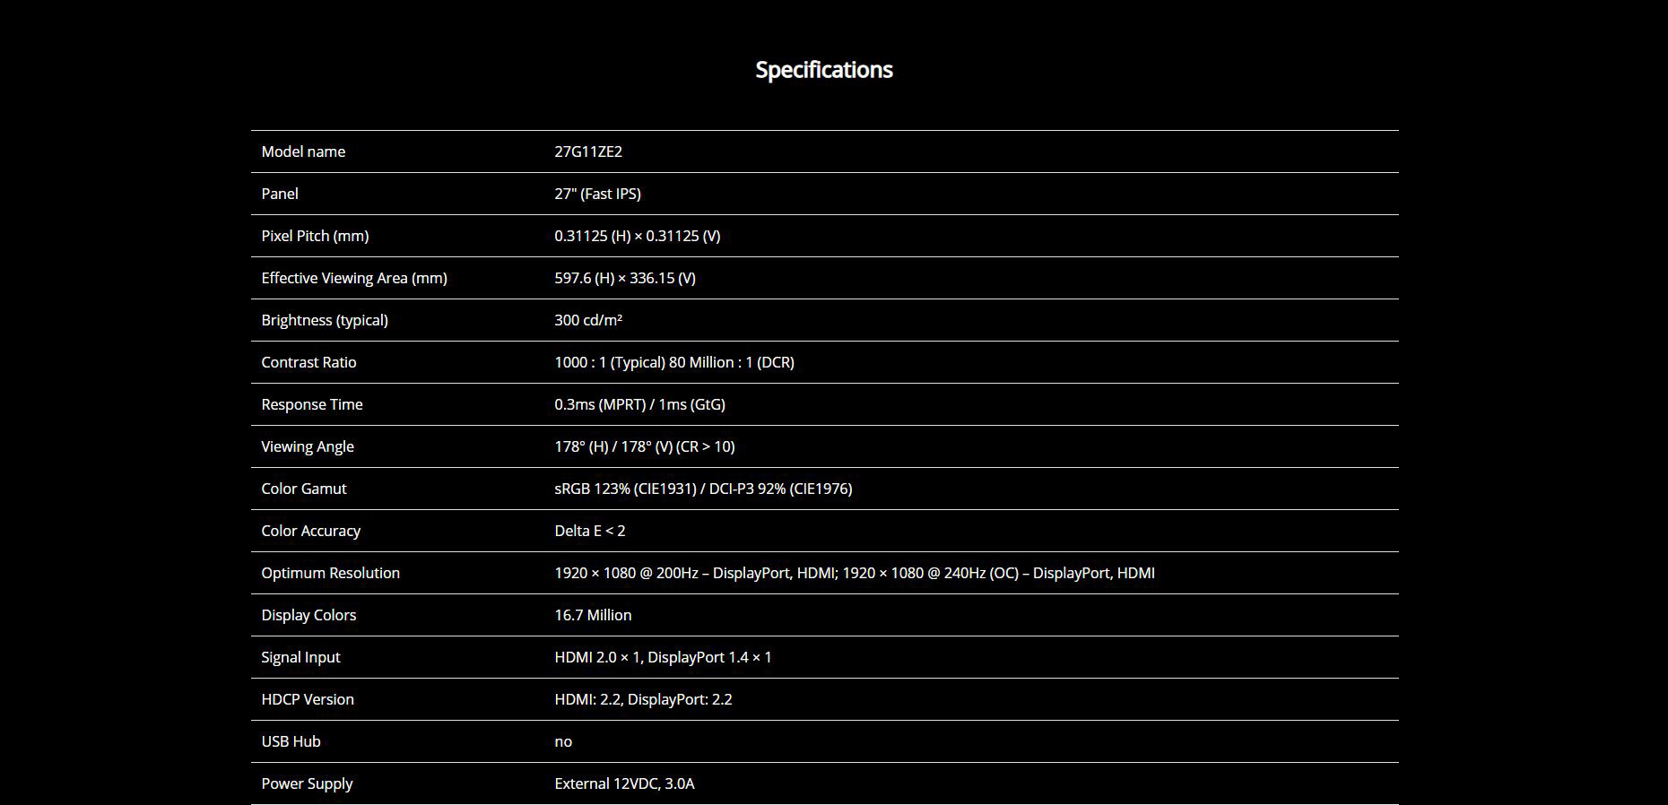Screen dimensions: 1668x805
Task: Click the USB Hub 'no' value
Action: [x=563, y=741]
